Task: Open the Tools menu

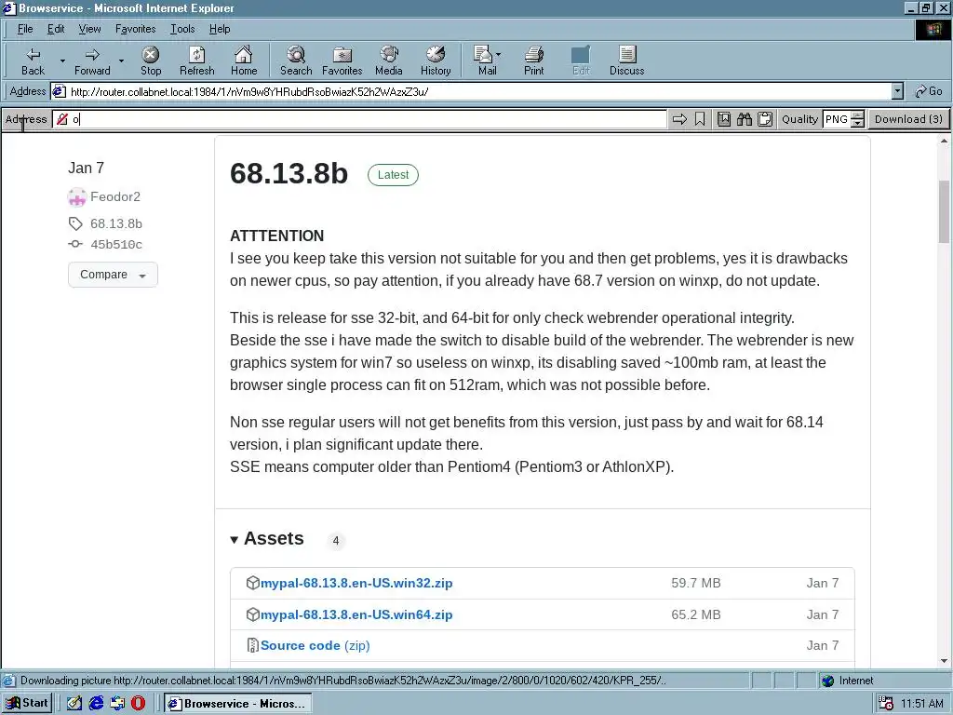Action: tap(182, 29)
